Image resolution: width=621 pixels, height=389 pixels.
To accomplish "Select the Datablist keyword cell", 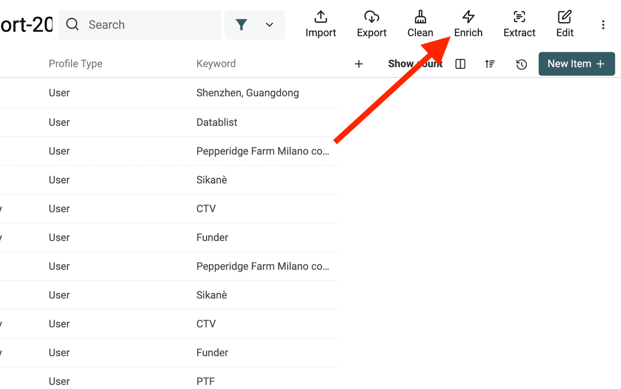I will (217, 122).
